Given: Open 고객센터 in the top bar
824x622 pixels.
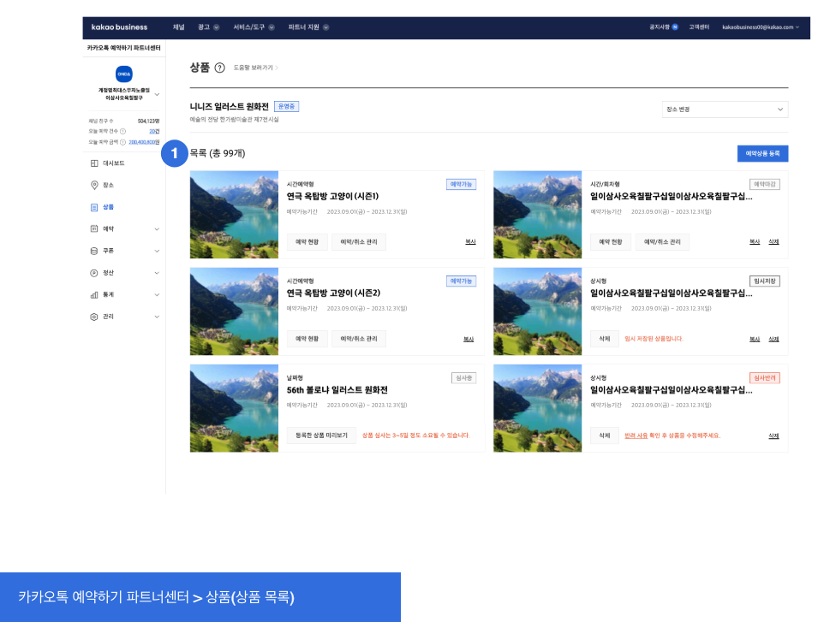Looking at the screenshot, I should (699, 27).
